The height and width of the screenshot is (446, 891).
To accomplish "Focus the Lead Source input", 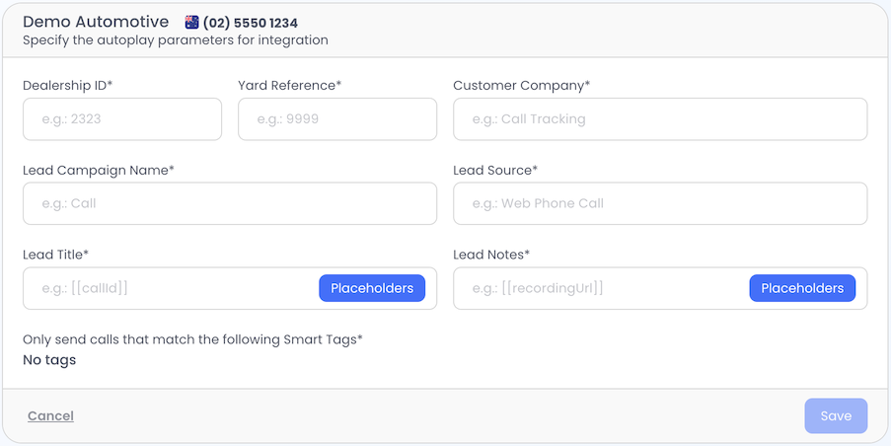I will 660,203.
